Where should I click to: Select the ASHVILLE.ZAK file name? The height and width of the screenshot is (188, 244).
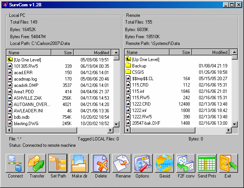28,98
